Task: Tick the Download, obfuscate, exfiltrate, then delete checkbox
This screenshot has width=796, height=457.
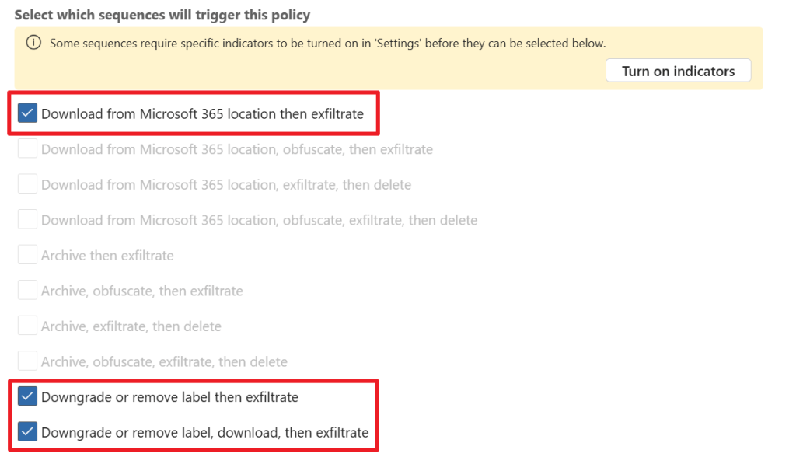Action: (x=27, y=220)
